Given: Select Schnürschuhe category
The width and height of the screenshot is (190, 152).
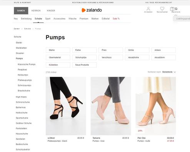Looking at the screenshot, I should click(23, 102).
